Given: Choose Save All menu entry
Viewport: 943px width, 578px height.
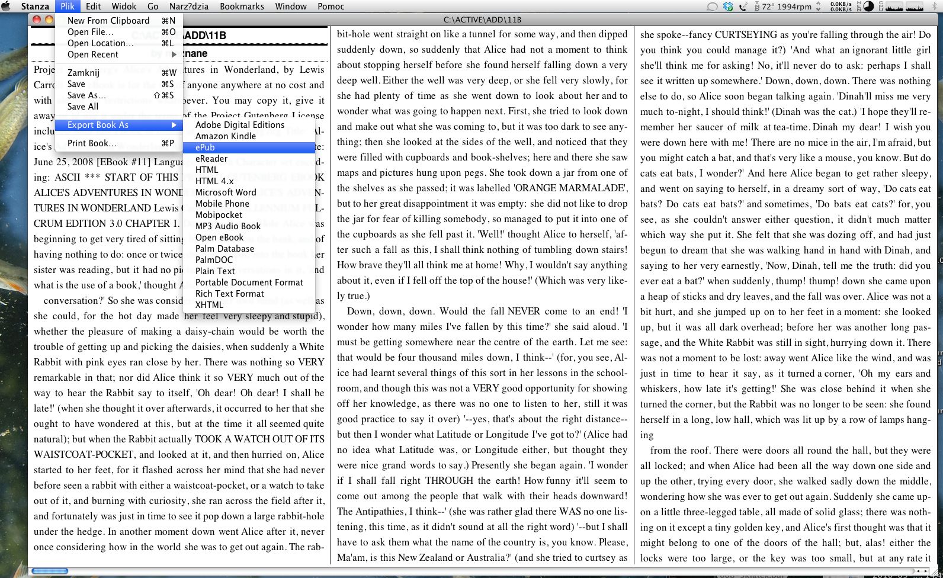Looking at the screenshot, I should [x=119, y=107].
